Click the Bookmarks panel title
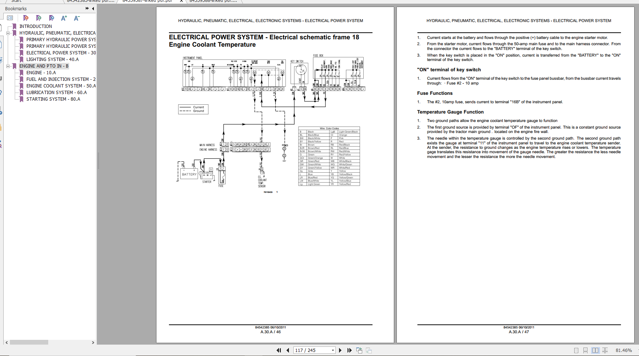This screenshot has height=356, width=639. (x=16, y=8)
